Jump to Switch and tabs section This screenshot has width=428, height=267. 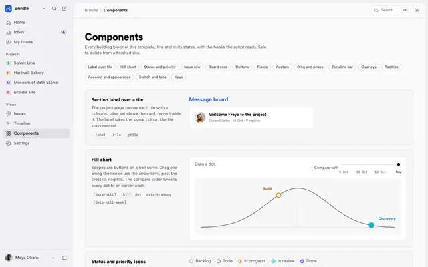(152, 77)
